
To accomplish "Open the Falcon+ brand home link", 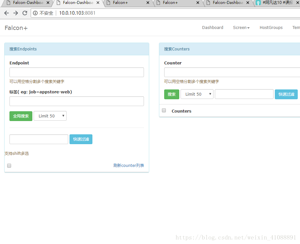I will tap(16, 28).
